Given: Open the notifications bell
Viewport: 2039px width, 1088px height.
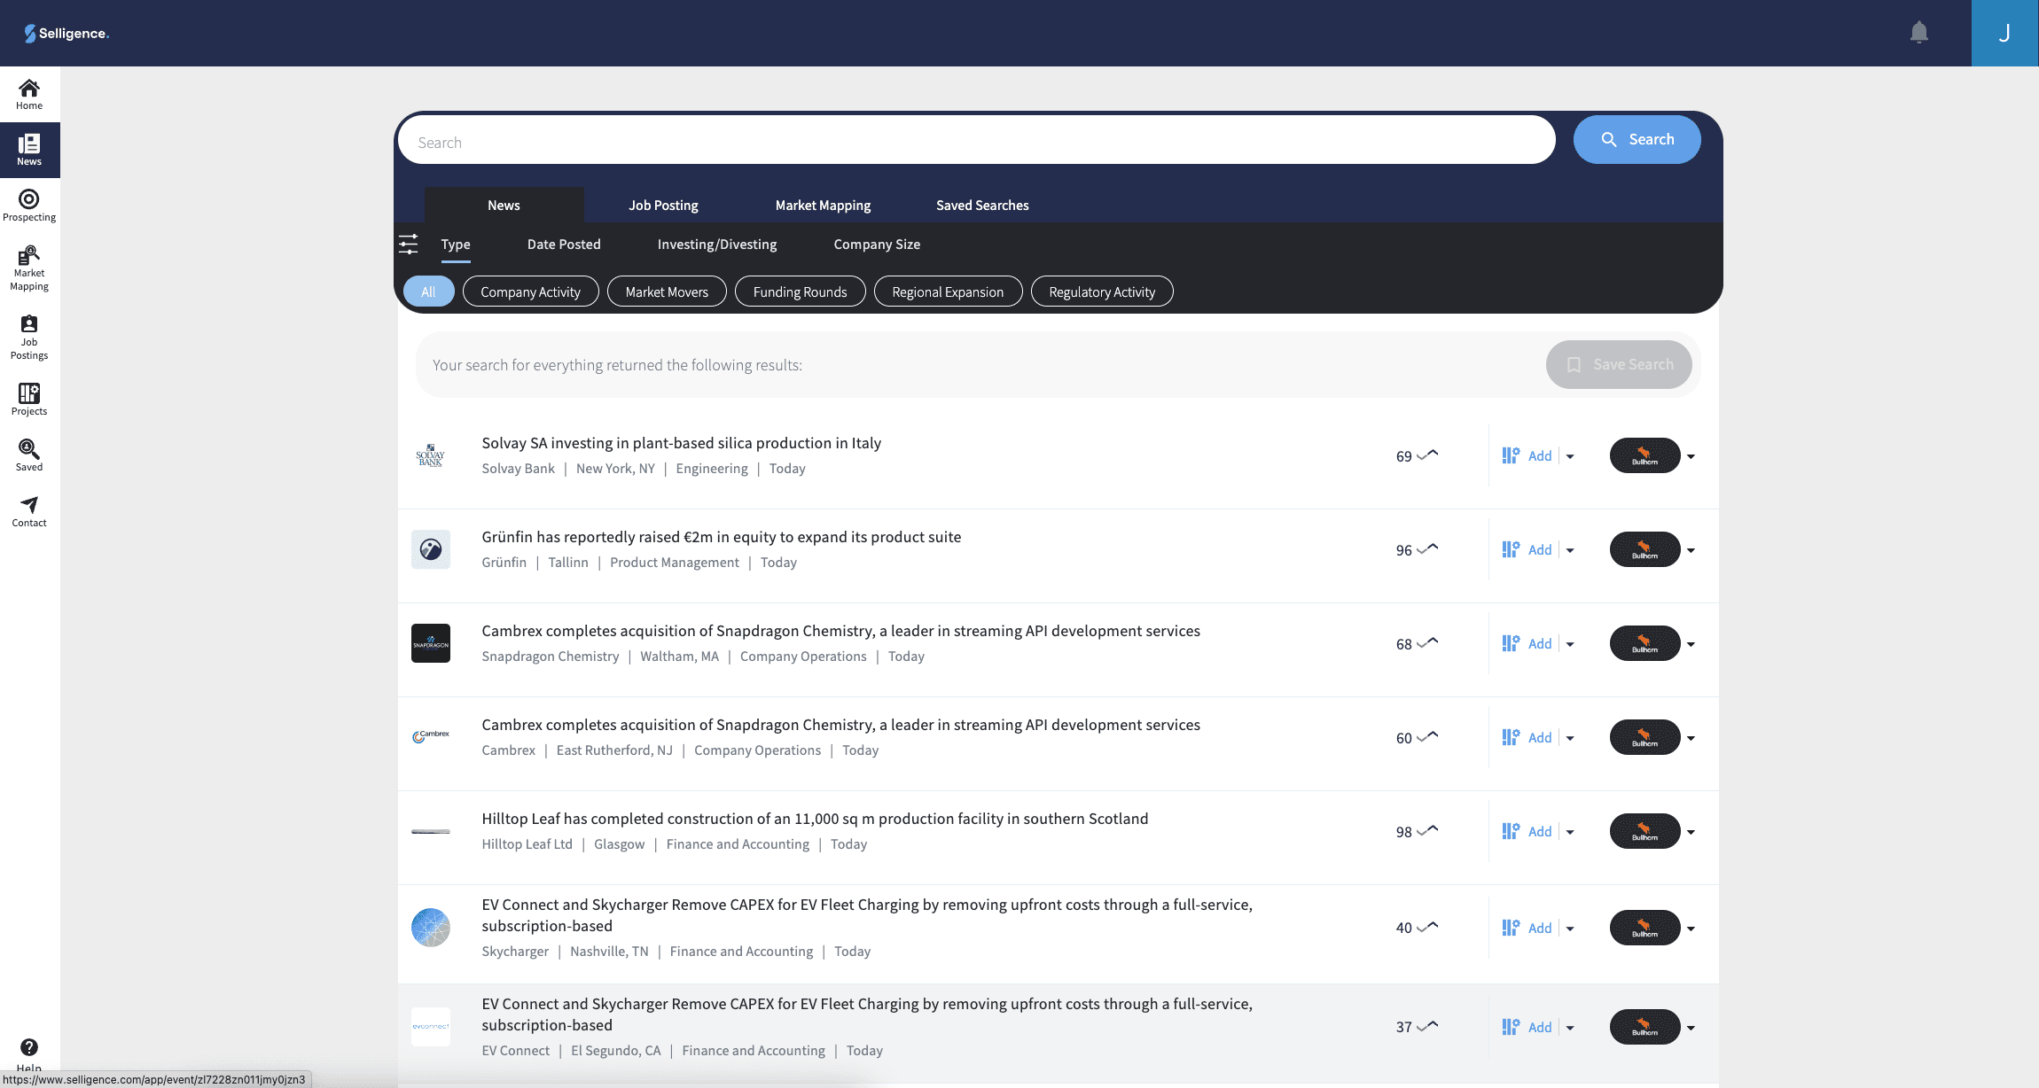Looking at the screenshot, I should 1918,33.
